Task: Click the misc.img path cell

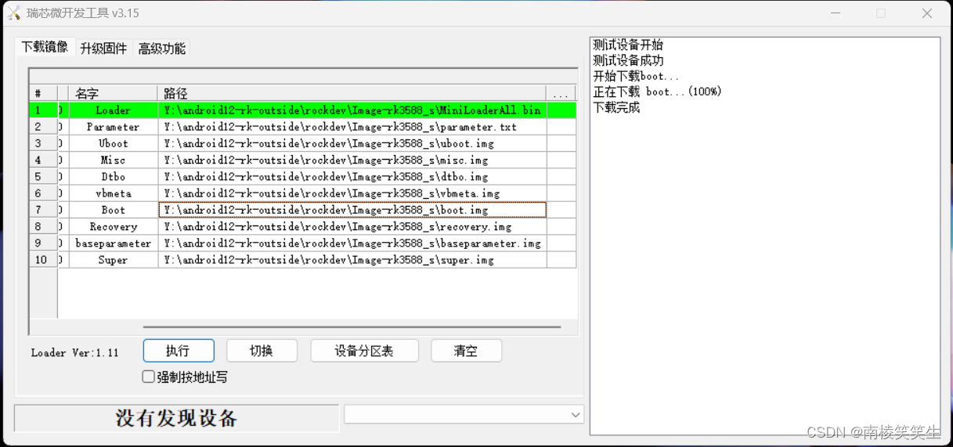Action: [352, 160]
